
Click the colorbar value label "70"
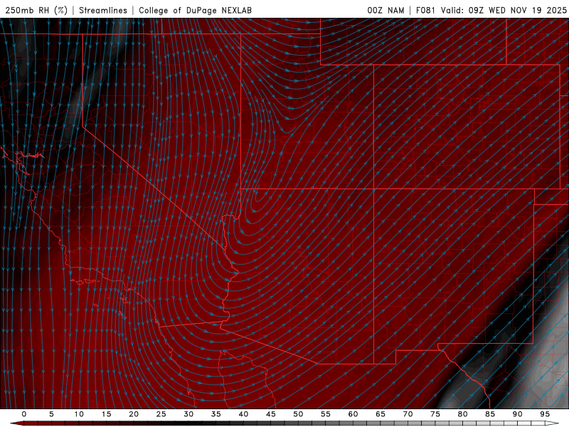pyautogui.click(x=408, y=414)
